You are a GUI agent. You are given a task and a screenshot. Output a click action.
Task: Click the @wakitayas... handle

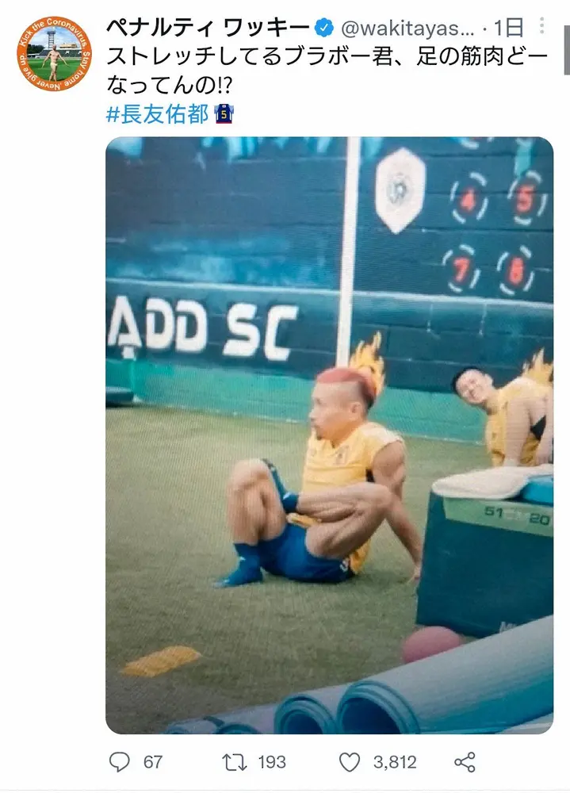tap(407, 29)
